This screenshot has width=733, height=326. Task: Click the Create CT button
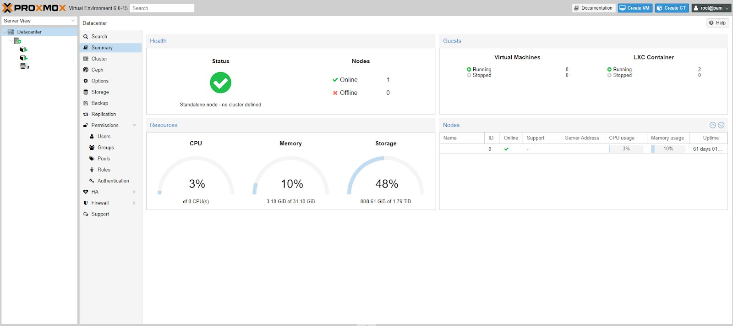click(672, 8)
